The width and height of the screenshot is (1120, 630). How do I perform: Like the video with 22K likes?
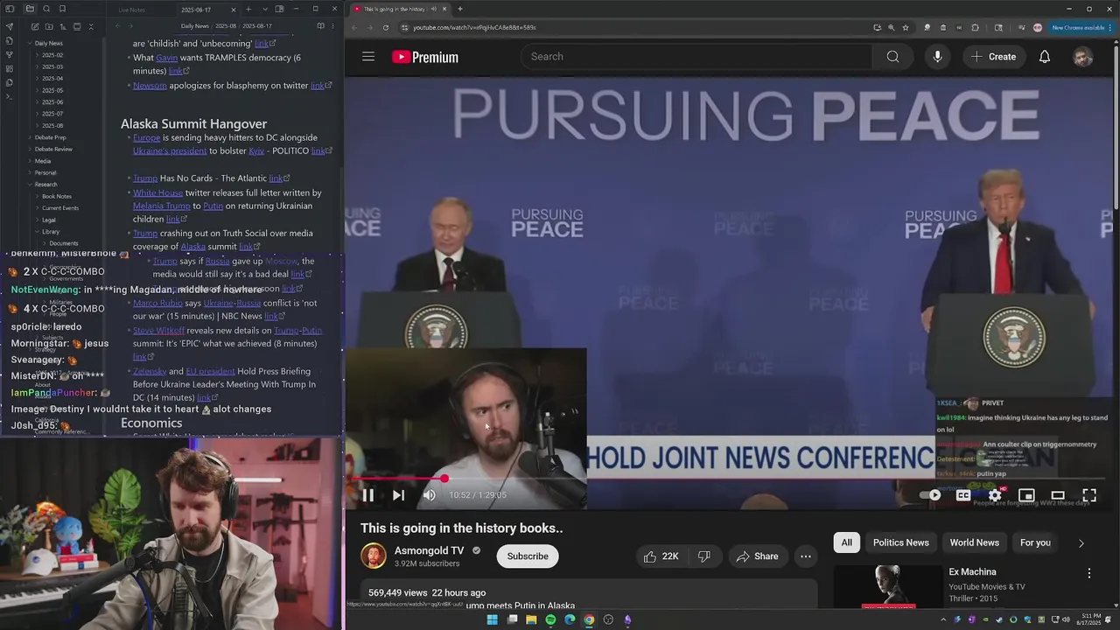point(661,556)
